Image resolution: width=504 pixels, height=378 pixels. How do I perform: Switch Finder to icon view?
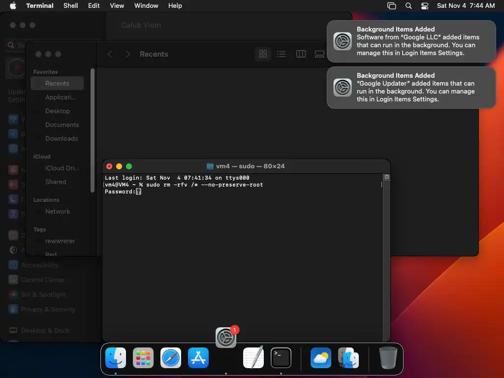(x=263, y=54)
